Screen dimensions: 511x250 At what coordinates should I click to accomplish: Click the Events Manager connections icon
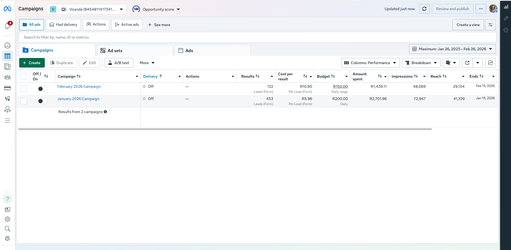click(7, 109)
